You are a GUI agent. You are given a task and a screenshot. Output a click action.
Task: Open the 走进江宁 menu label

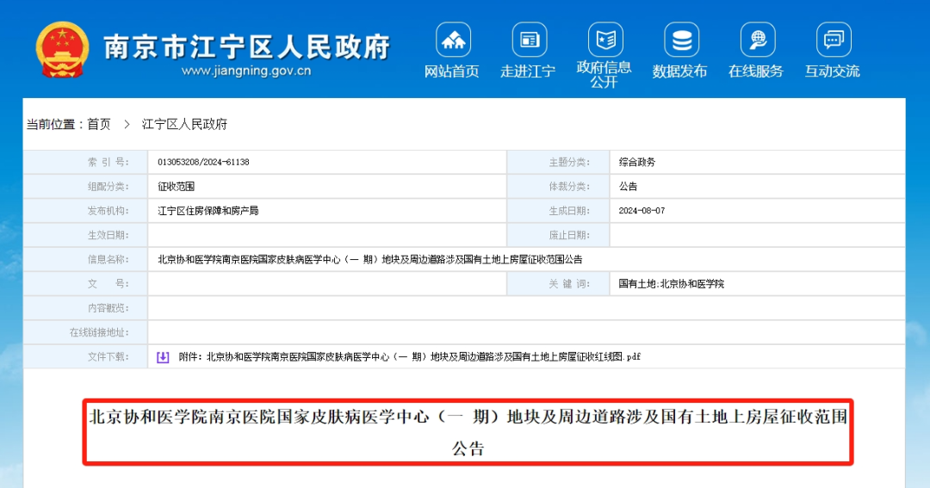528,71
